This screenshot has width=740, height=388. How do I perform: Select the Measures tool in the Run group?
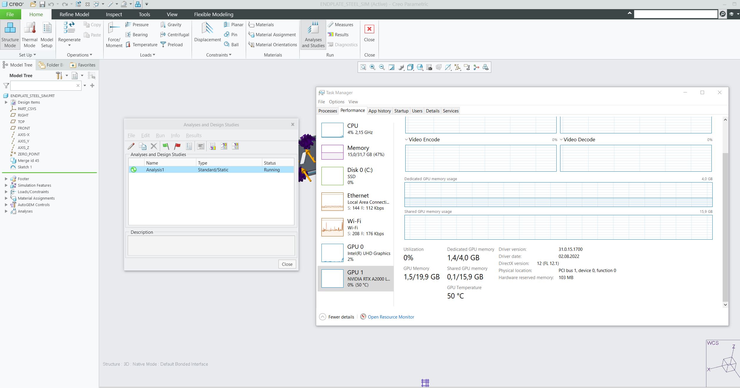(x=341, y=24)
